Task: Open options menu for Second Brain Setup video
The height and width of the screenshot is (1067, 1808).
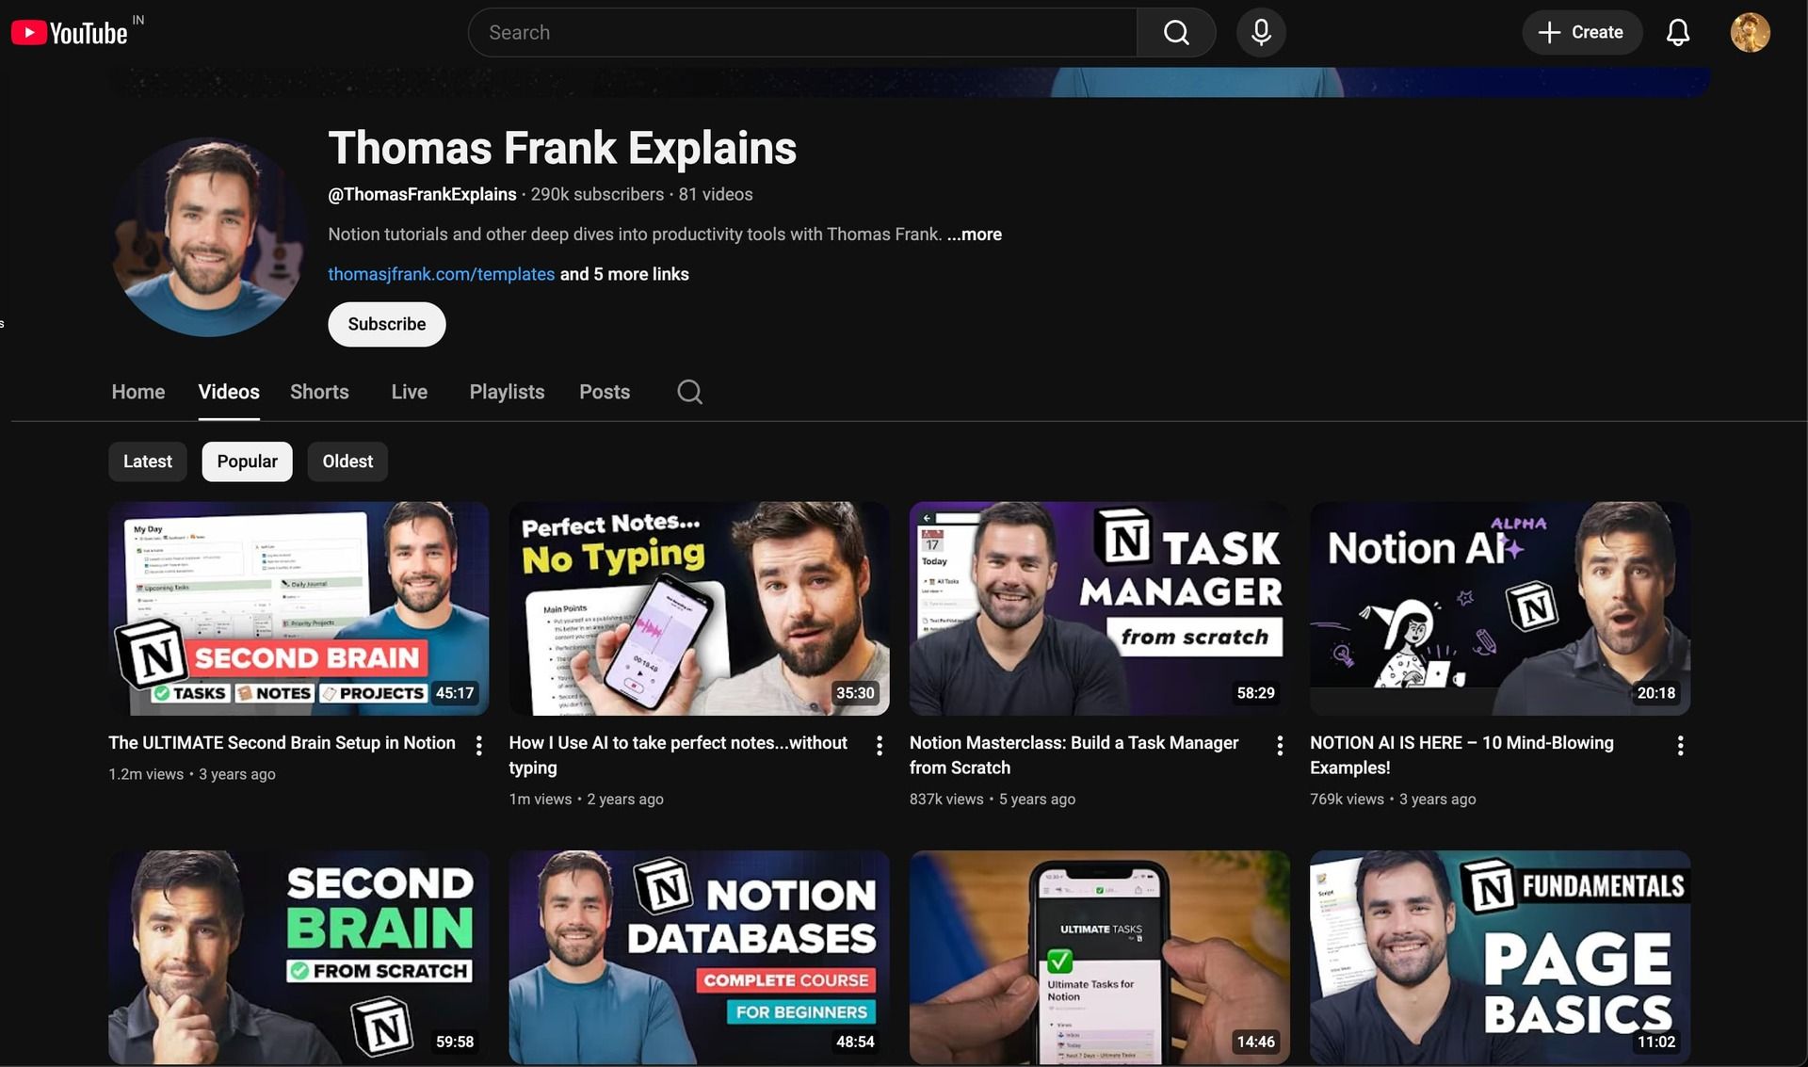Action: [x=479, y=745]
